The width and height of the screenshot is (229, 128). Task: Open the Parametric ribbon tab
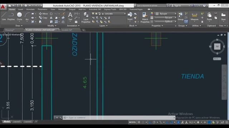point(43,9)
